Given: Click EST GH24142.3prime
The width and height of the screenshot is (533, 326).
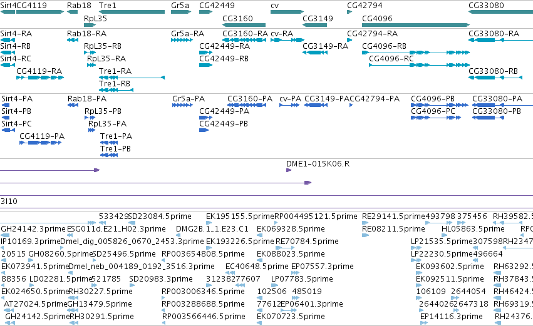Looking at the screenshot, I should coord(33,229).
